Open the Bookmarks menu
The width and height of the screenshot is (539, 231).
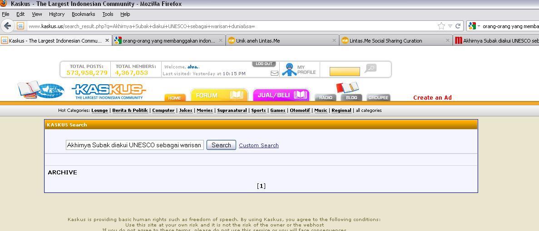(x=84, y=14)
